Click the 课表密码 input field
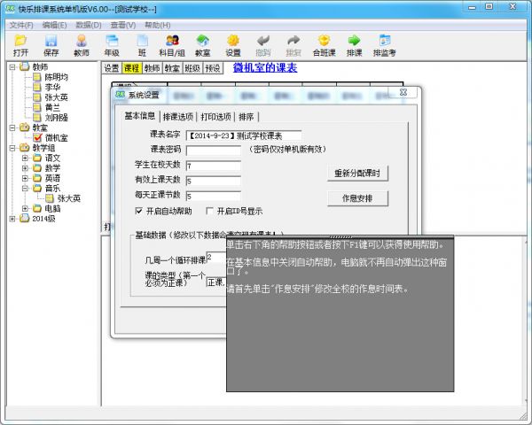The image size is (532, 425). click(x=214, y=151)
